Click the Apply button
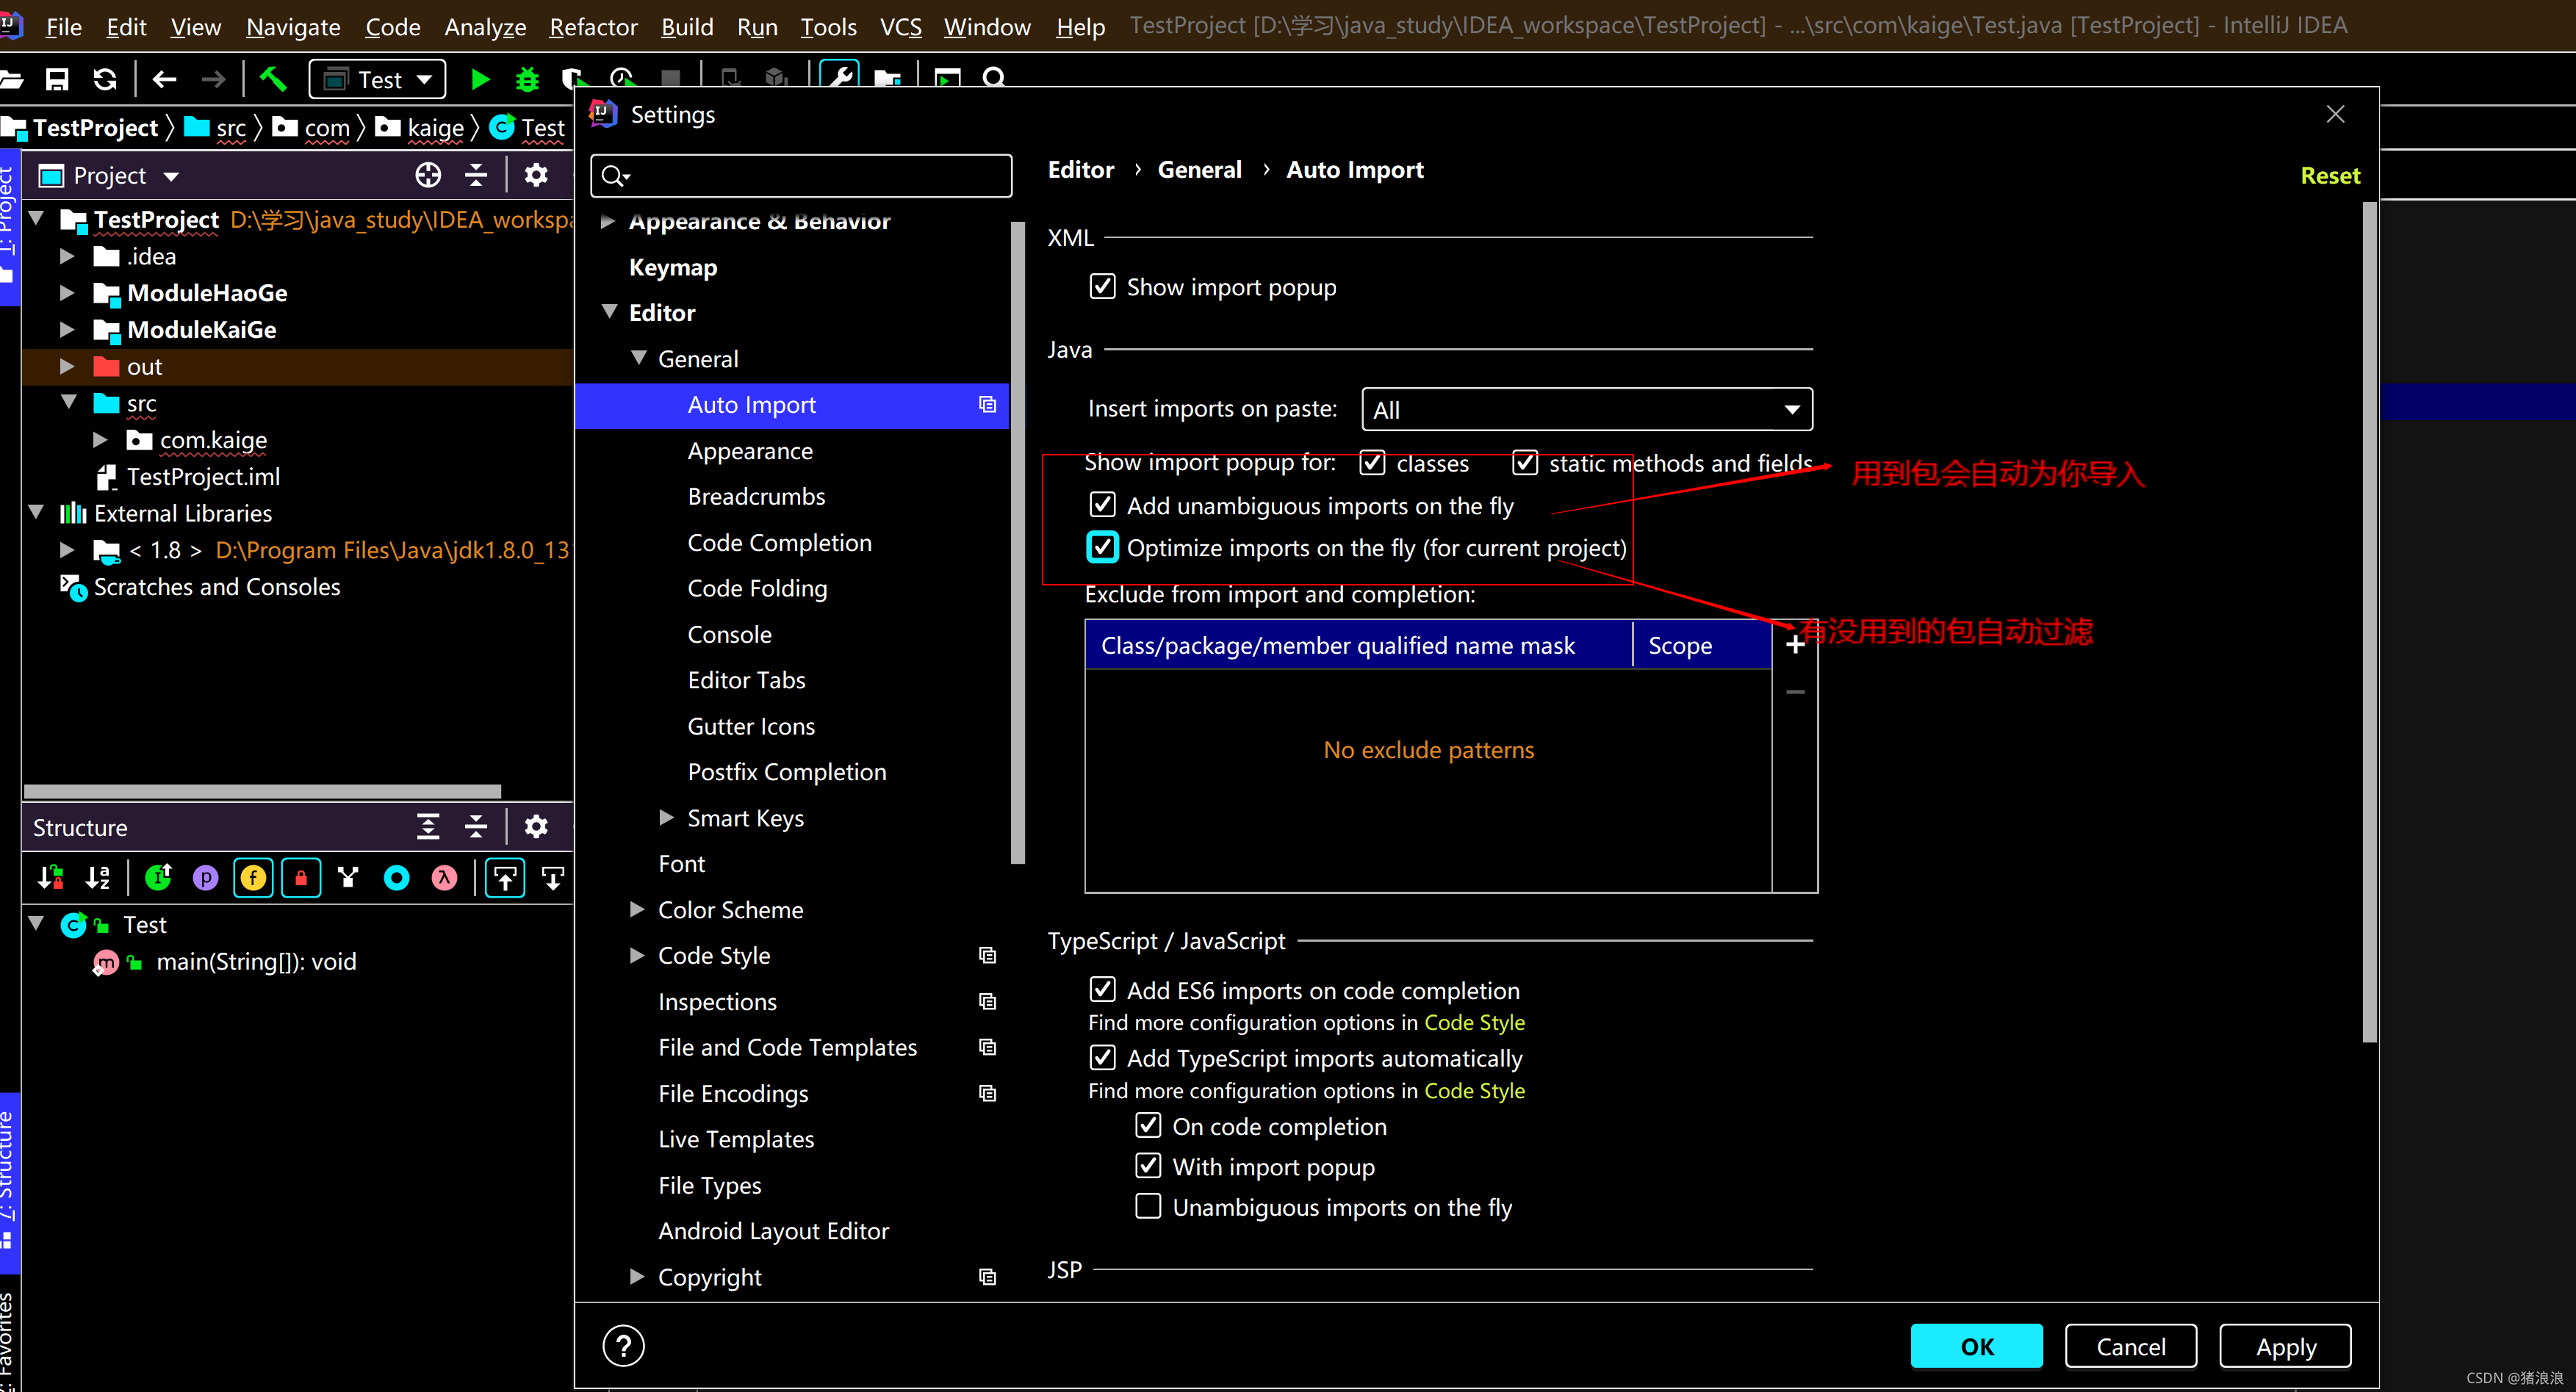Screen dimensions: 2576x1392 pyautogui.click(x=2285, y=1346)
